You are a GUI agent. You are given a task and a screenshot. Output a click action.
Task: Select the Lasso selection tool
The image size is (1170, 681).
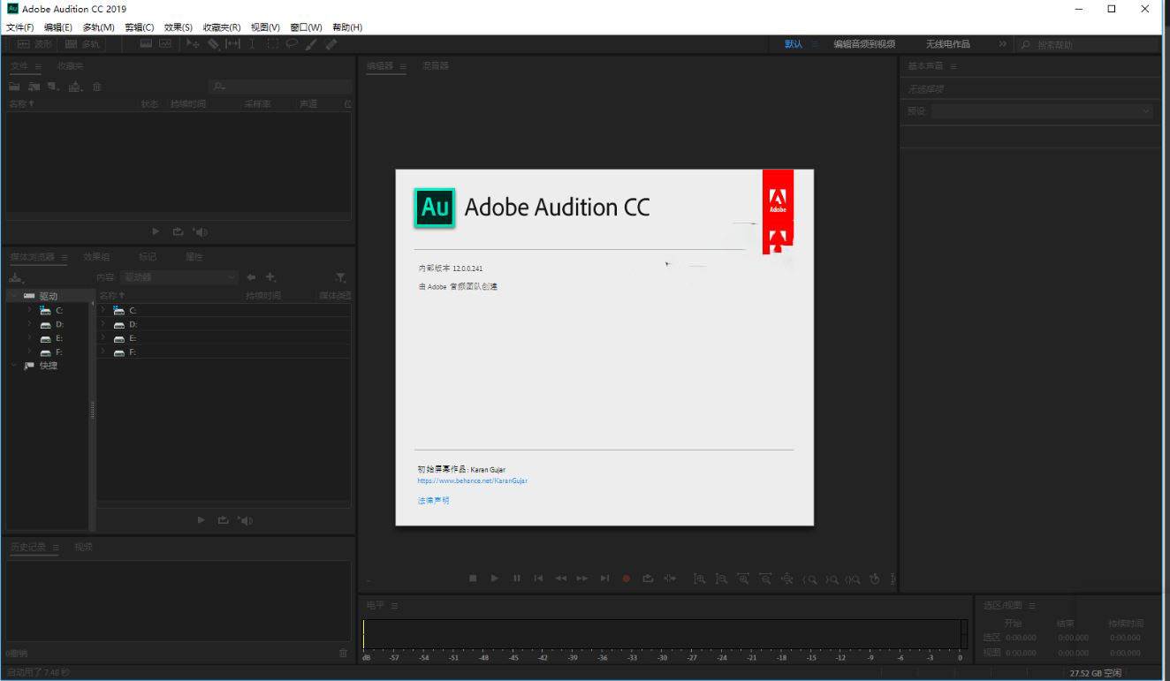[x=292, y=44]
